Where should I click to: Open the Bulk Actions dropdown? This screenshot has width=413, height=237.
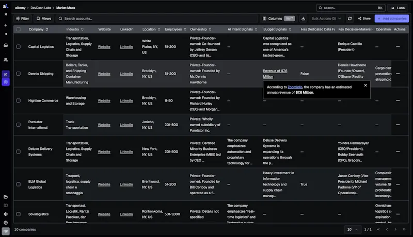point(326,19)
